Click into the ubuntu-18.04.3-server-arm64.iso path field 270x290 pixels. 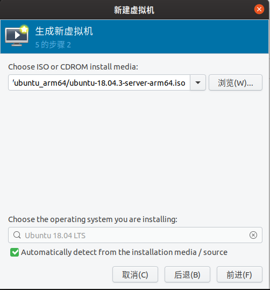[x=99, y=82]
